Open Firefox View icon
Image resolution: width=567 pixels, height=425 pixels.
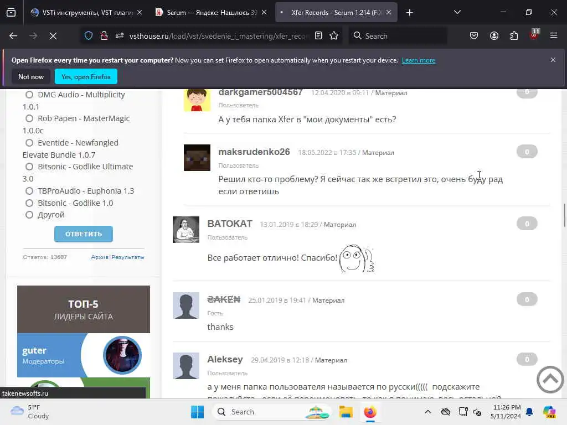point(11,13)
